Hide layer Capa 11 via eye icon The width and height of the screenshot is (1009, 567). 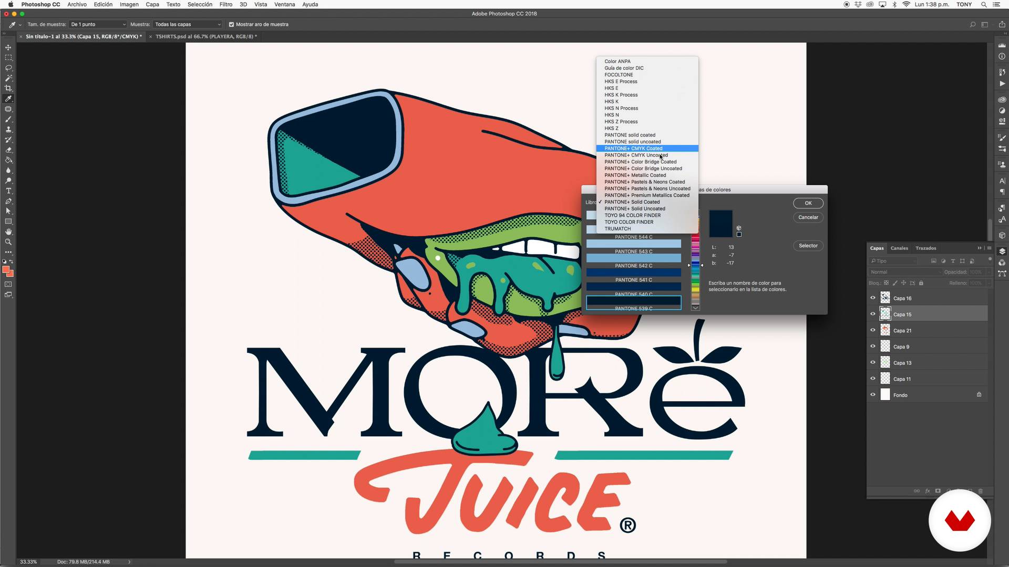click(x=873, y=379)
